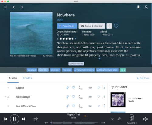This screenshot has height=125, width=152.
Task: Pause playback of Vapour Trail
Action: 15,119
